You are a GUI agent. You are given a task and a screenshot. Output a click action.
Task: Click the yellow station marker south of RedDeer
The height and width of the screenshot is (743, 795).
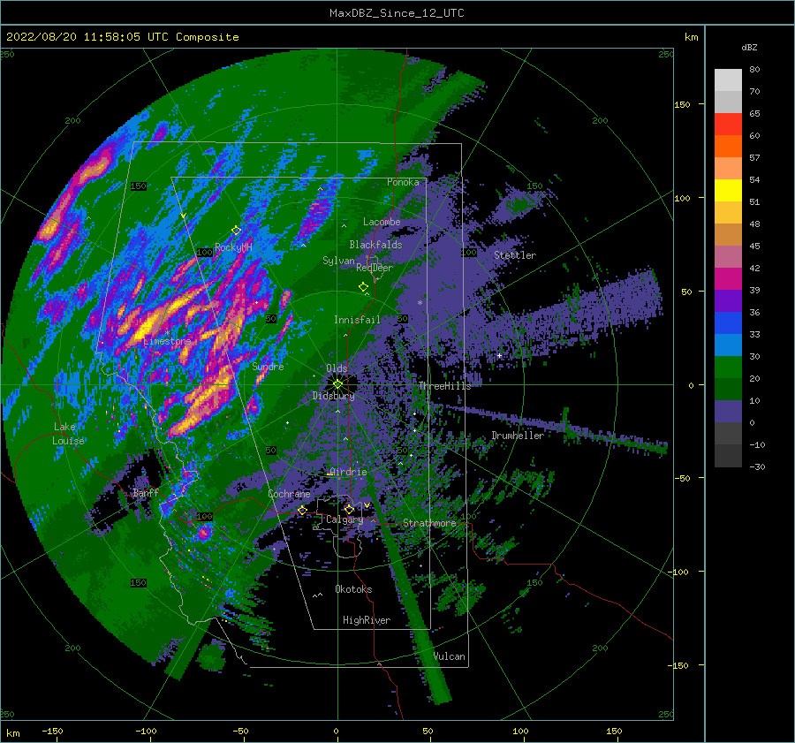pos(363,287)
